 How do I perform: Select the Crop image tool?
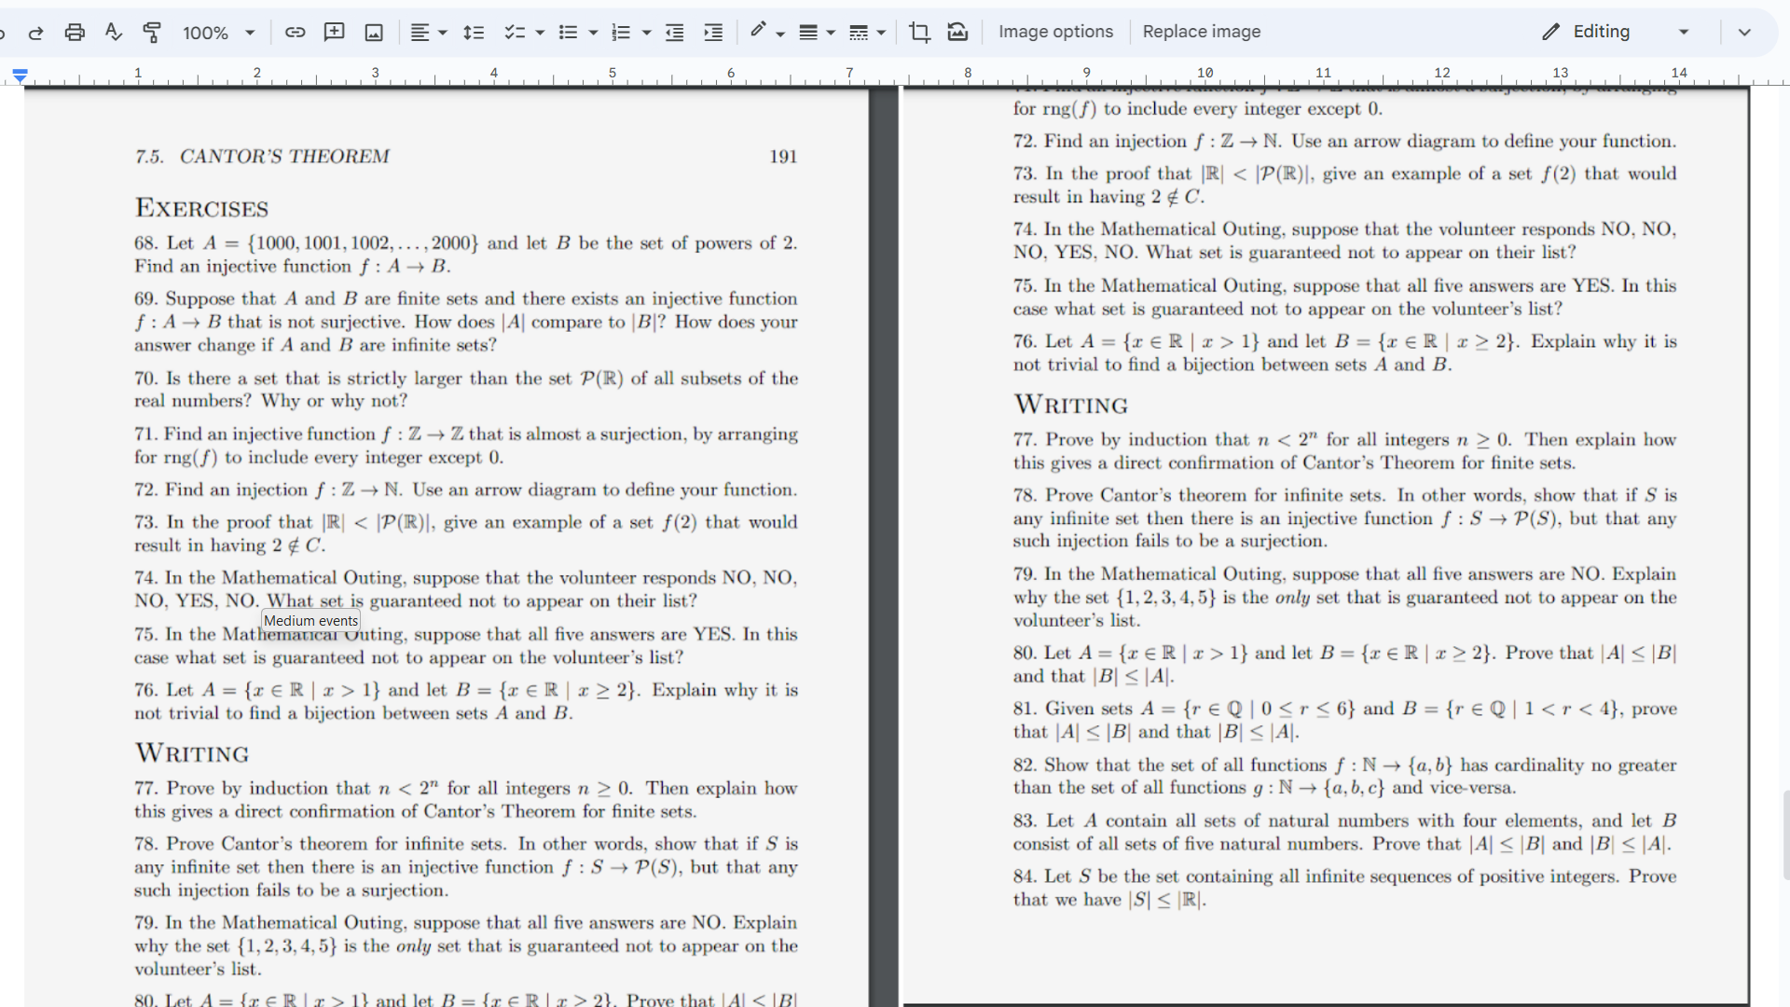coord(919,33)
